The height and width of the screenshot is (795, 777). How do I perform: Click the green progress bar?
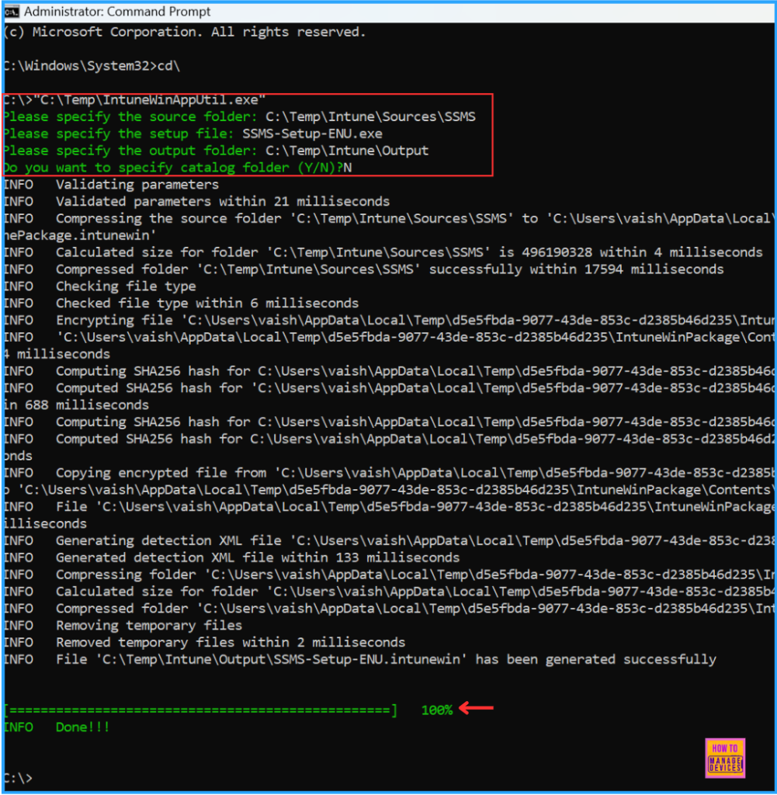(x=201, y=710)
